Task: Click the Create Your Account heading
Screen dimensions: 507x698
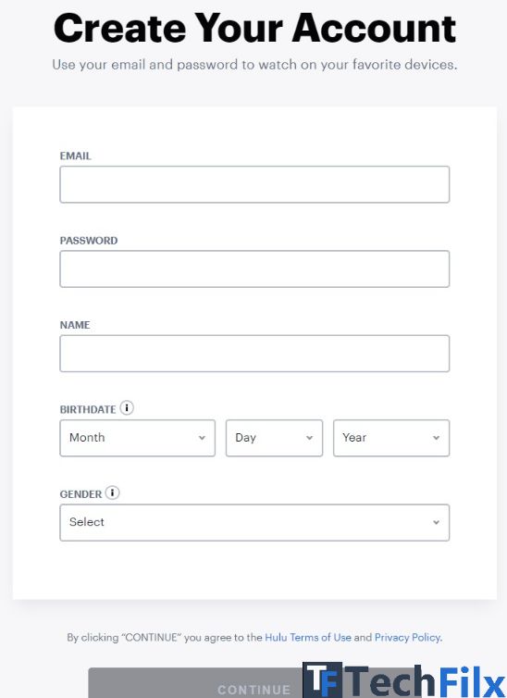Action: [254, 28]
